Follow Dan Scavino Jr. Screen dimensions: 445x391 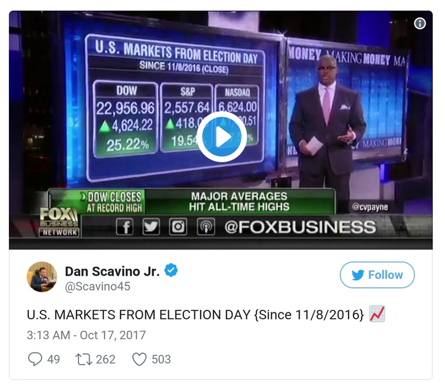point(377,275)
